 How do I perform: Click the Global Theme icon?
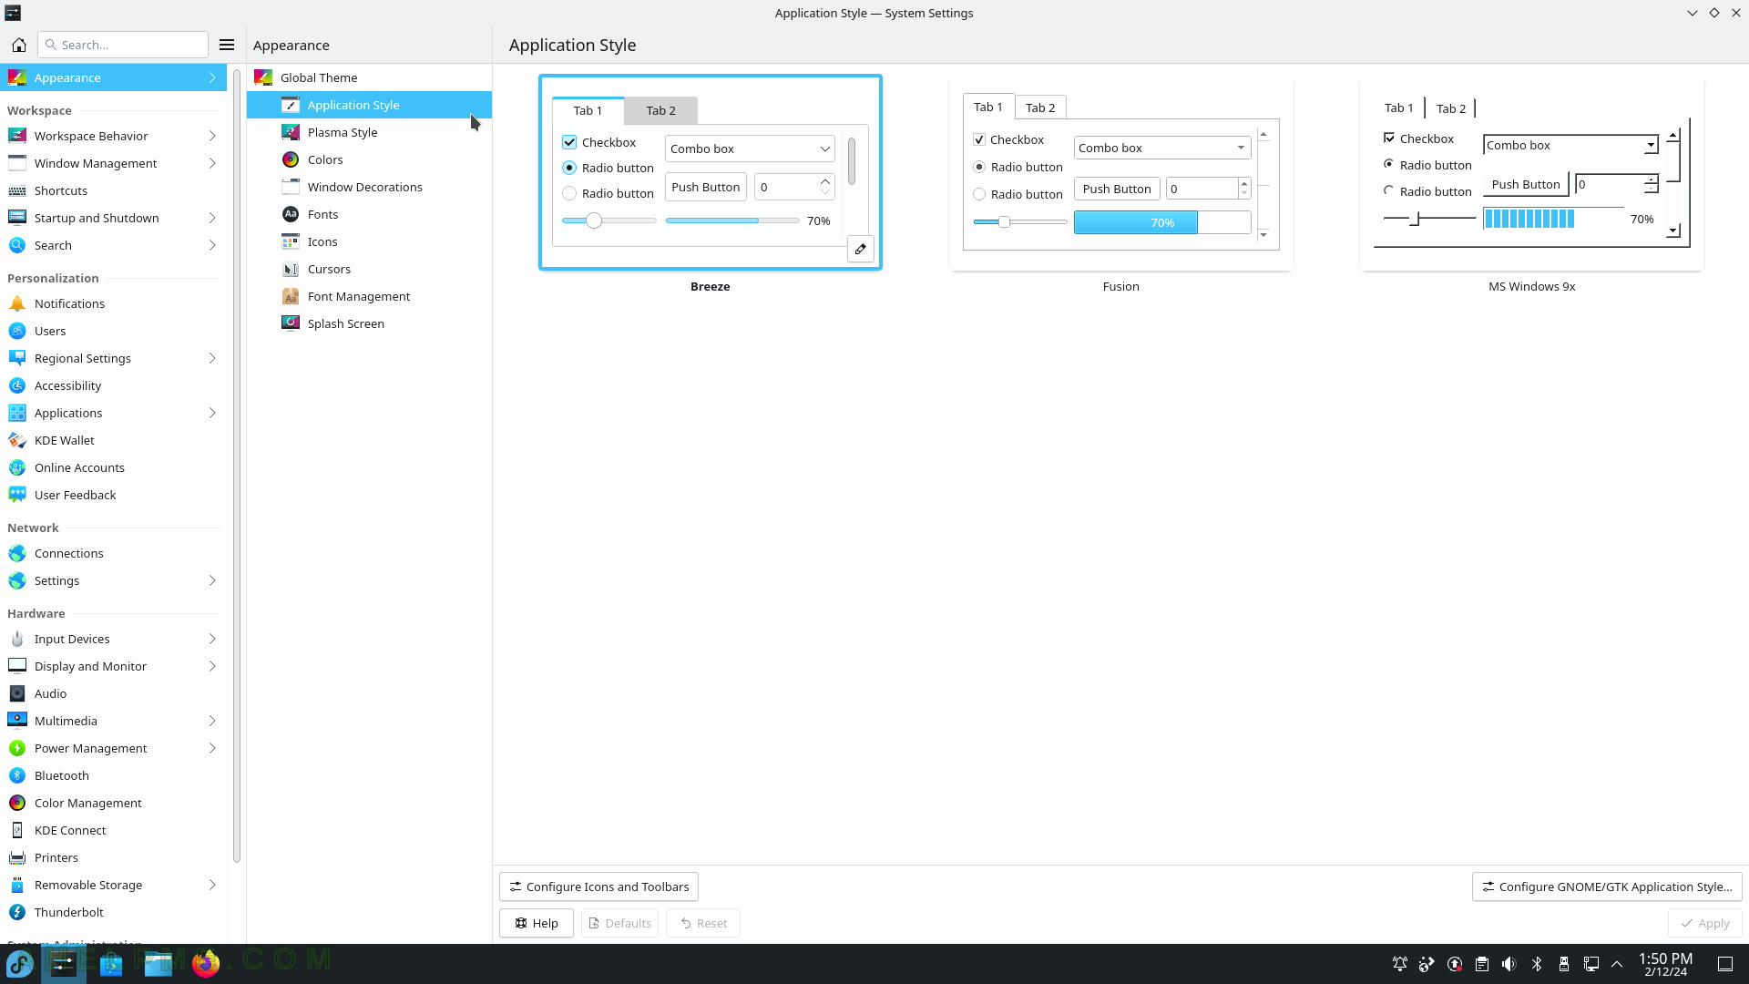click(263, 77)
